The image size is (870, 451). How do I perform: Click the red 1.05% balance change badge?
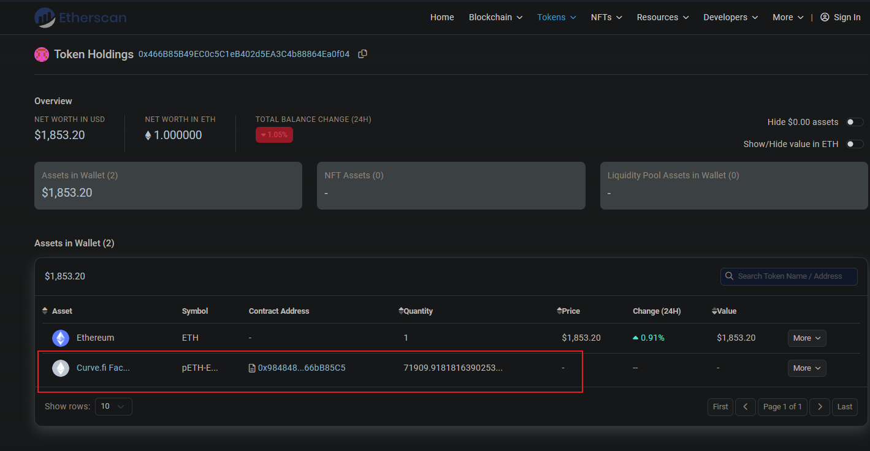[x=274, y=135]
